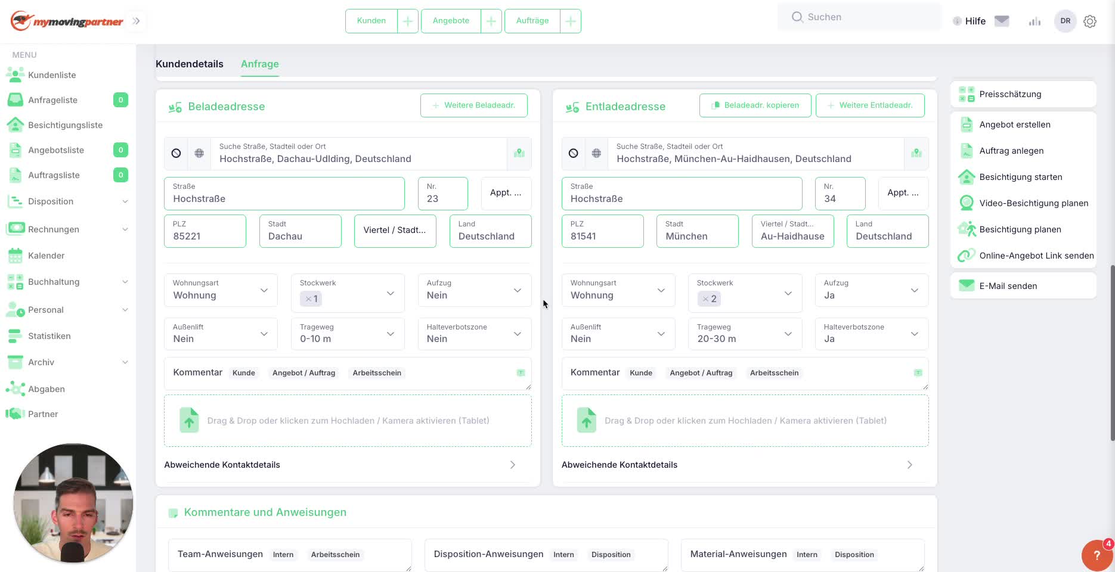Click E-Mail senden action
The width and height of the screenshot is (1115, 572).
click(1023, 286)
